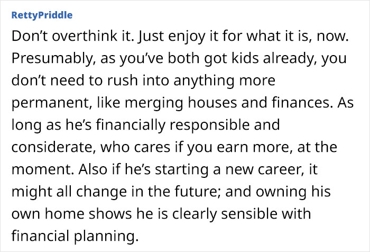Viewport: 370px width, 252px height.
Task: Click the word 'permanent' in the comment
Action: coord(51,103)
